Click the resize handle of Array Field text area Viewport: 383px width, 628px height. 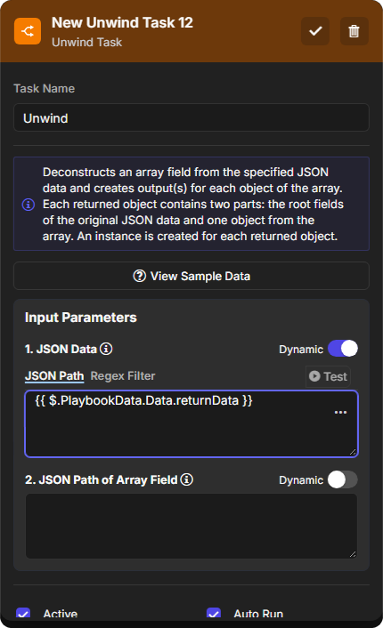(x=353, y=554)
